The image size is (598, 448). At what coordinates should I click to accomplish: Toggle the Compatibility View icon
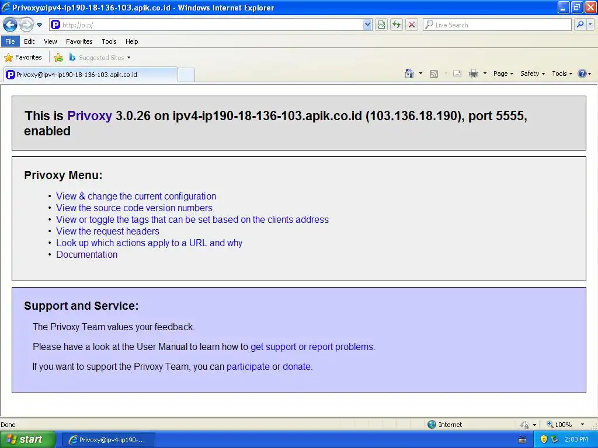click(381, 24)
